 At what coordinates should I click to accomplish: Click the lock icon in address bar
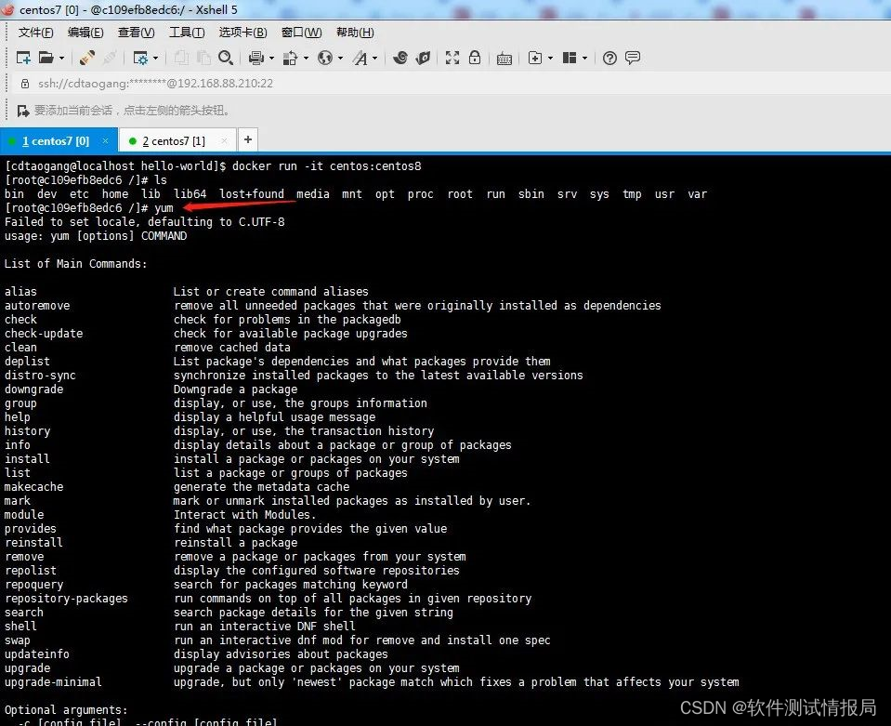coord(25,84)
